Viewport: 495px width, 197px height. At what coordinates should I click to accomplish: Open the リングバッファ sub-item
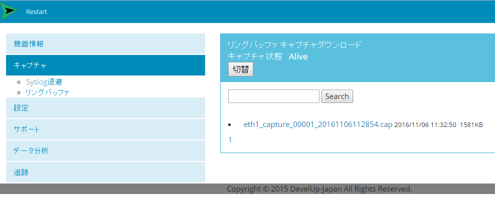click(47, 92)
